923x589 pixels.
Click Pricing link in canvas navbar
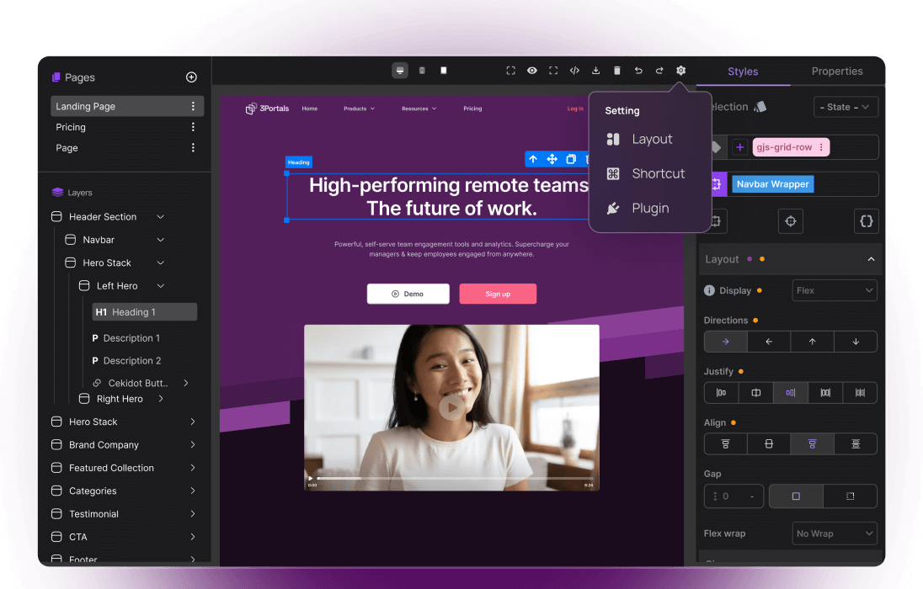pyautogui.click(x=472, y=109)
